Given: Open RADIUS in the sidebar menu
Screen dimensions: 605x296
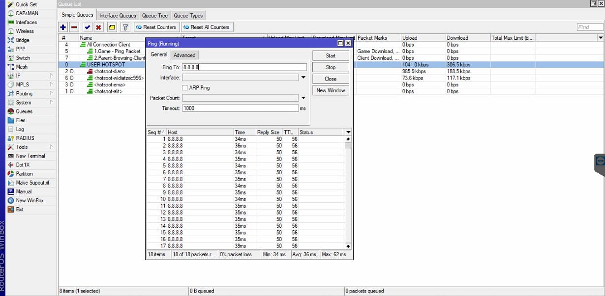Looking at the screenshot, I should coord(25,138).
